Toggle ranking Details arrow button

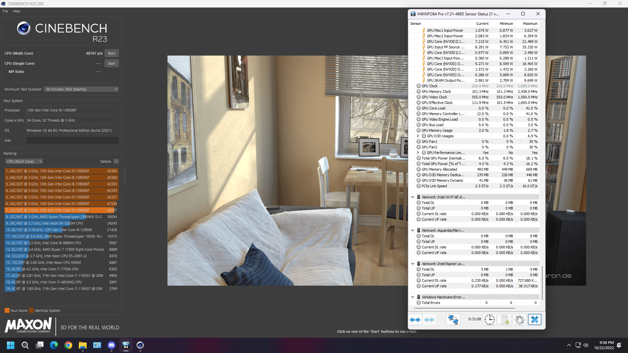click(116, 161)
